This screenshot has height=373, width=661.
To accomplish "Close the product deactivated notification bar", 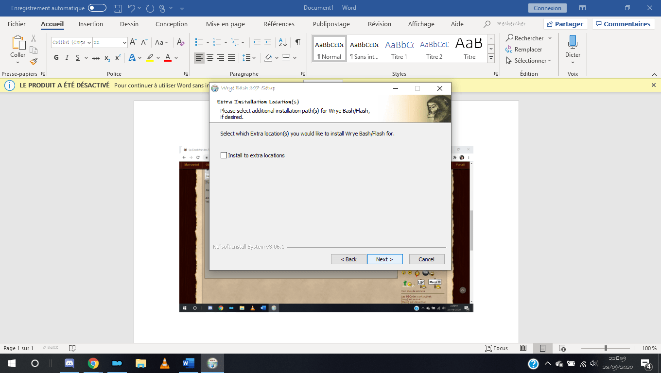I will 653,85.
